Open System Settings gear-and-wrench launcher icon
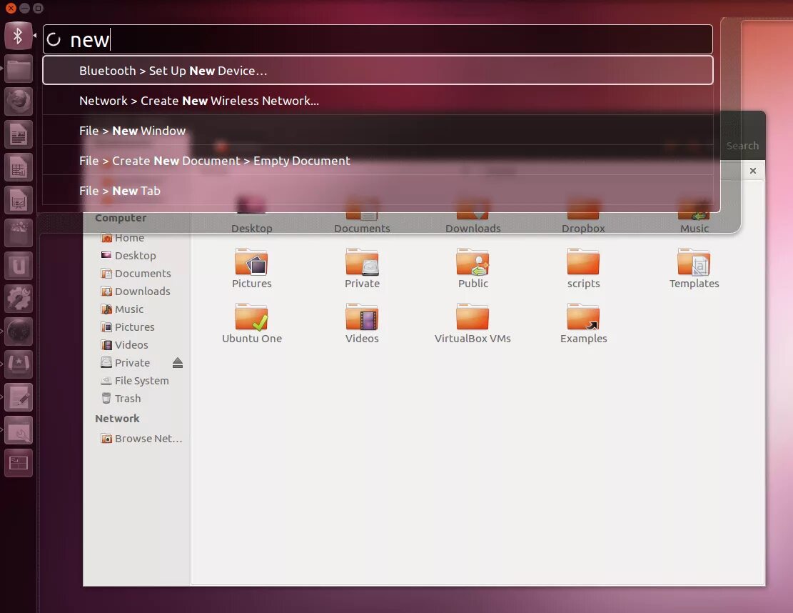 19,299
